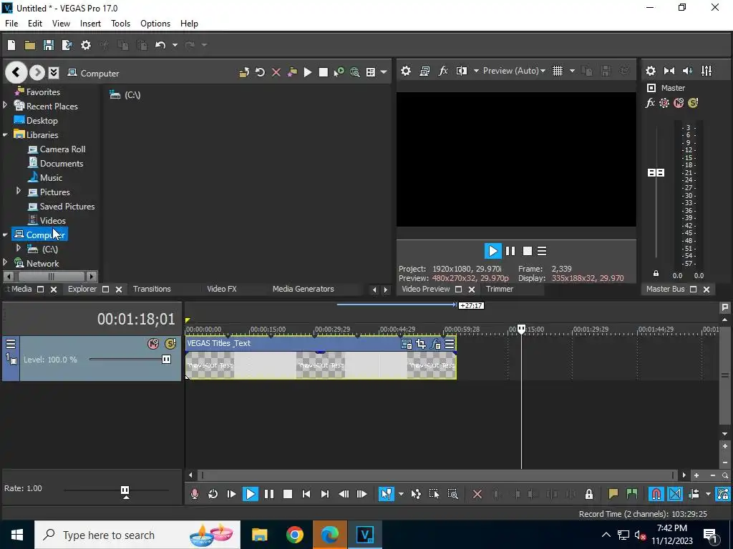Open Generated Media icon on VEGAS Titles event
733x549 pixels.
tap(407, 344)
